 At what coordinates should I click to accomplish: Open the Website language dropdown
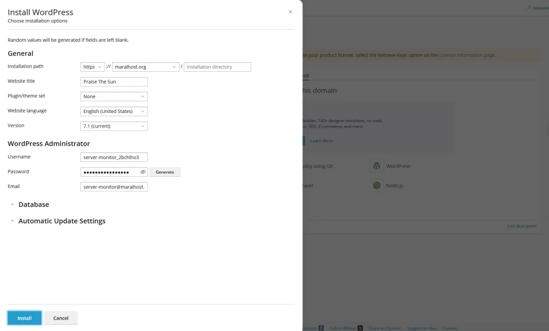pyautogui.click(x=114, y=111)
